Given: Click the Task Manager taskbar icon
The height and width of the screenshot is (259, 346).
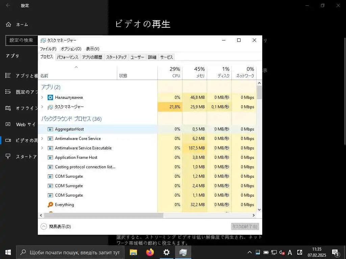Looking at the screenshot, I should [183, 252].
